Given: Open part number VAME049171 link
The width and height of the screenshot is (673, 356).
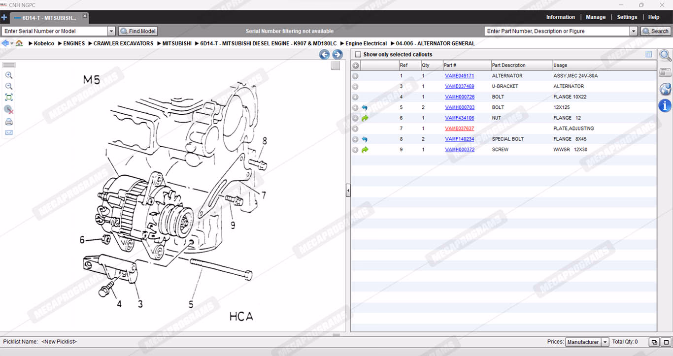Looking at the screenshot, I should [459, 76].
